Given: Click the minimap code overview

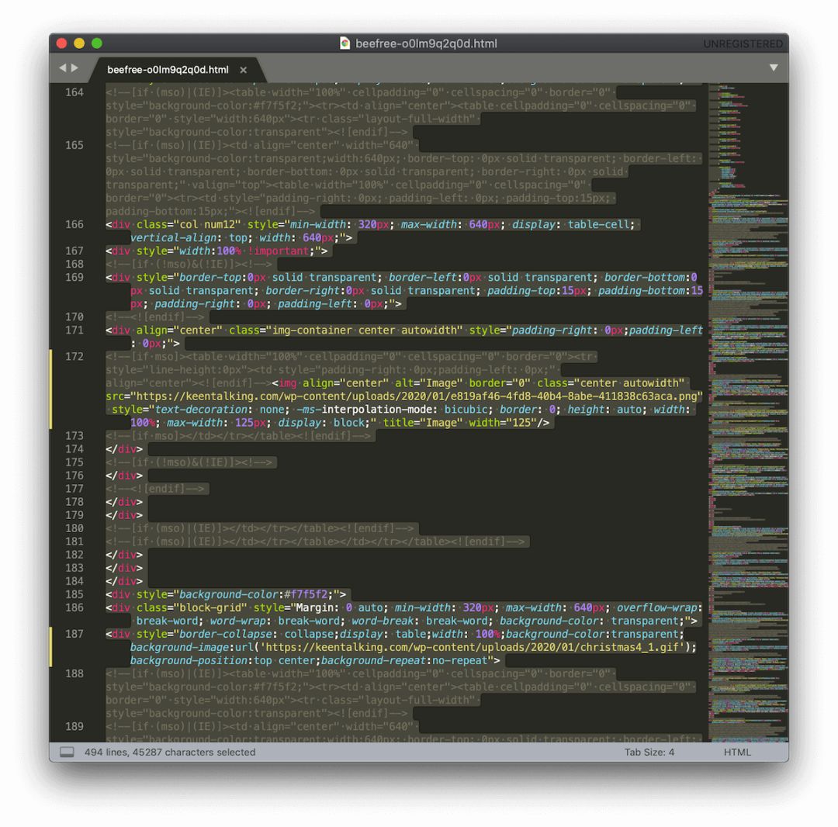Looking at the screenshot, I should [x=748, y=411].
